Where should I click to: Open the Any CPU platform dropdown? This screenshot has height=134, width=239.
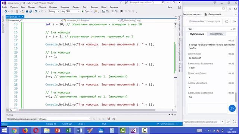coord(70,12)
